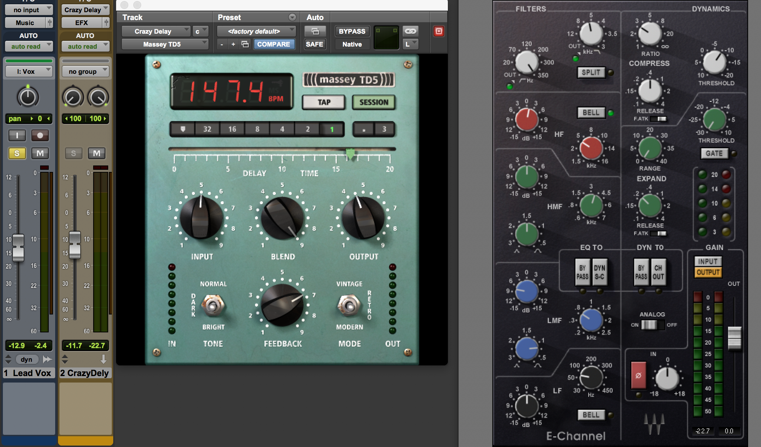761x447 pixels.
Task: Open the plug-in automation enable window icon
Action: pyautogui.click(x=315, y=31)
